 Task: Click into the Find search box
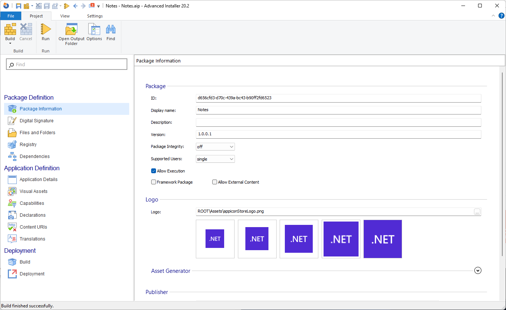coord(67,64)
